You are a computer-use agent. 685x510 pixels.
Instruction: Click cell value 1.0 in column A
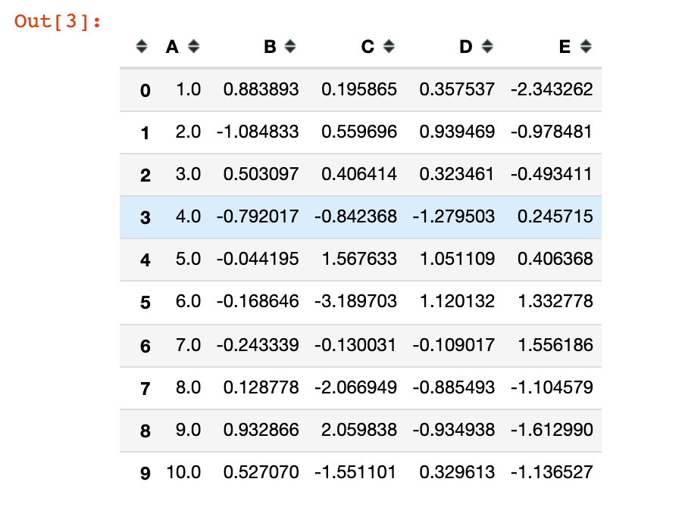click(188, 89)
